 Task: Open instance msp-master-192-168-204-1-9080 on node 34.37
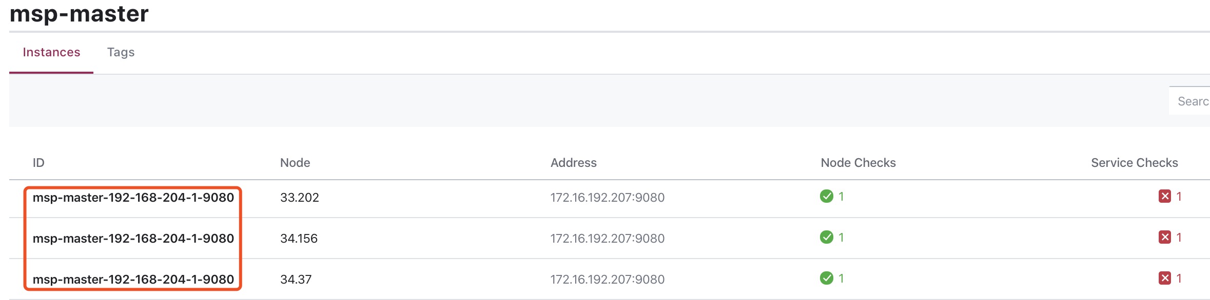click(x=133, y=280)
